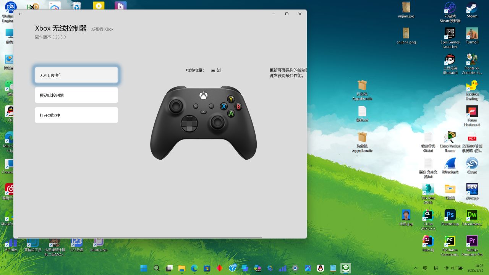Select the PDF file icon on desktop
489x275 pixels.
click(472, 142)
